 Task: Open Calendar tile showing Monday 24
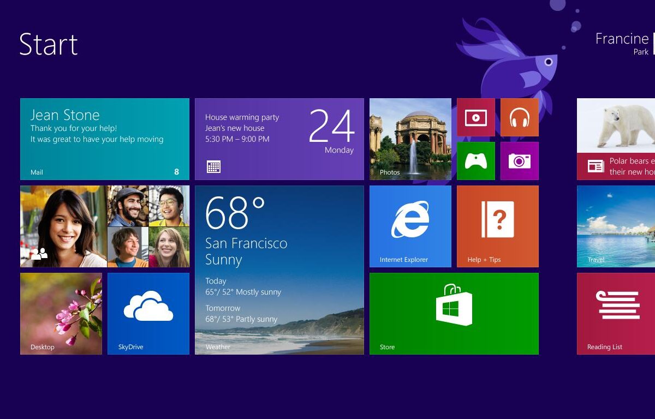279,139
